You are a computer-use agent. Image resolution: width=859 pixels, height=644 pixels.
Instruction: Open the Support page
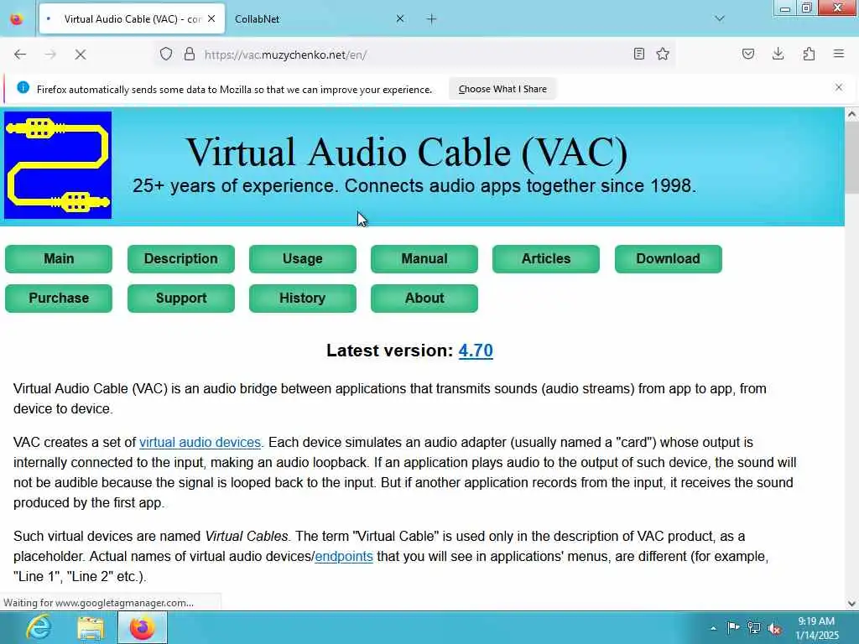tap(181, 298)
